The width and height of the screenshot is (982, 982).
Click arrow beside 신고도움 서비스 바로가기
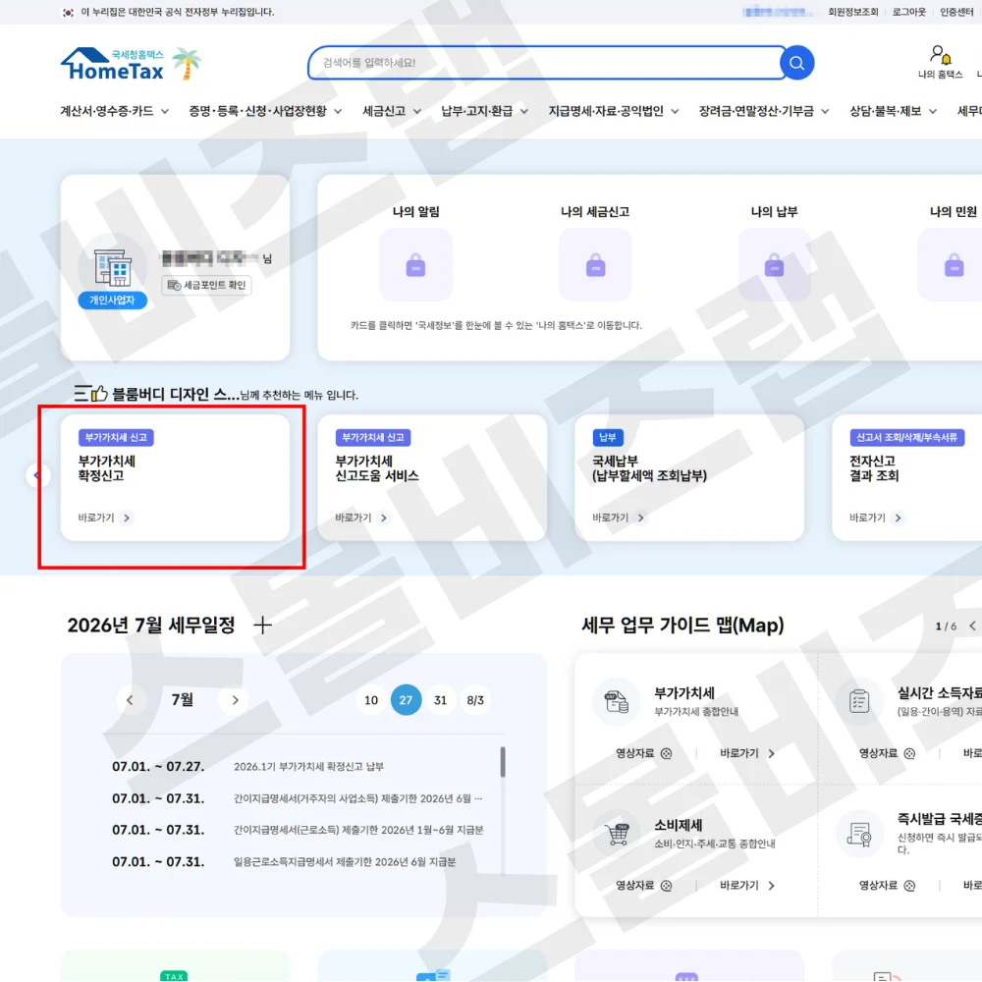coord(384,518)
